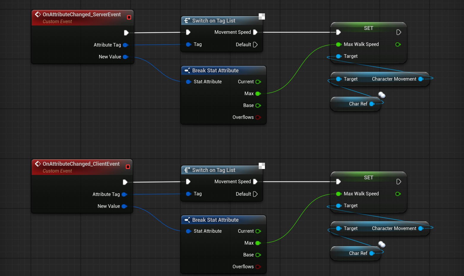Click the Custom Event diamond icon on OnAttributeChanged_ClientEvent
This screenshot has height=276, width=464.
(38, 163)
